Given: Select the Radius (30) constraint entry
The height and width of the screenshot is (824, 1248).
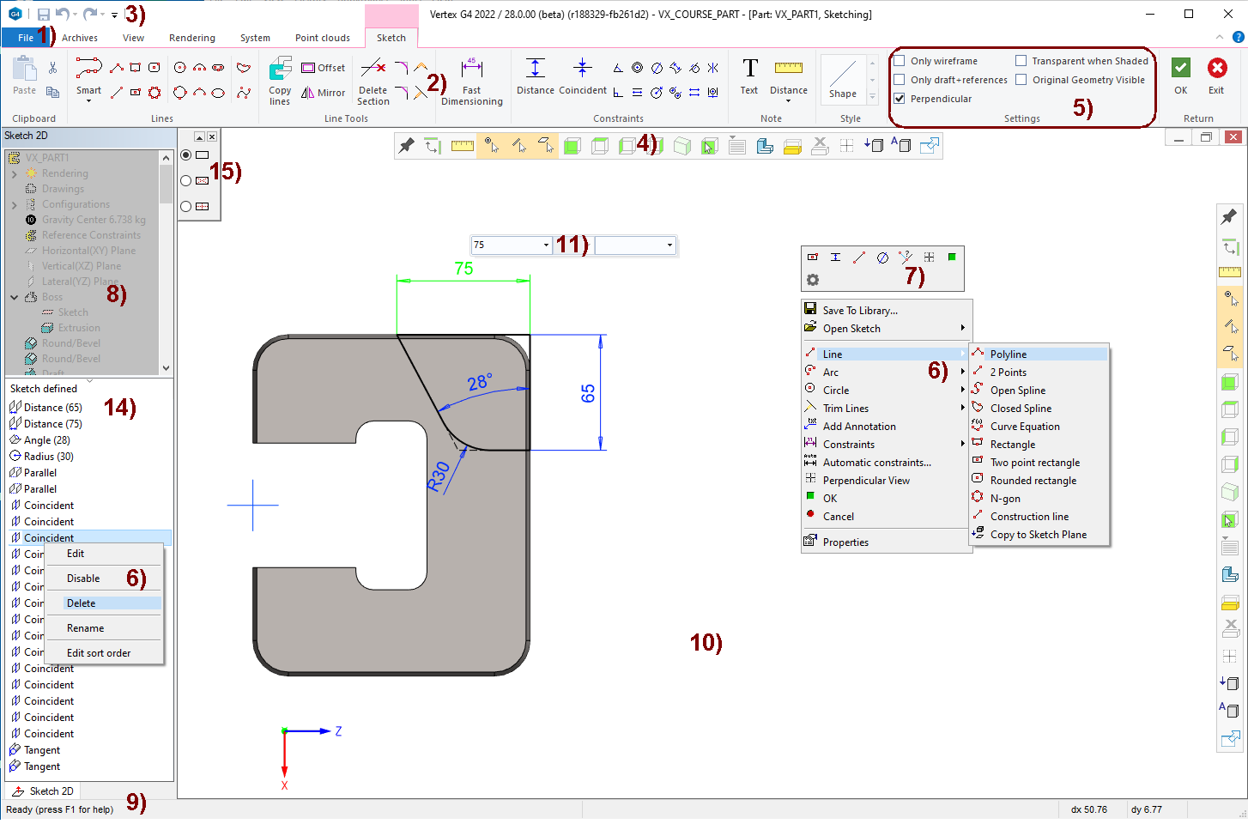Looking at the screenshot, I should click(x=48, y=457).
